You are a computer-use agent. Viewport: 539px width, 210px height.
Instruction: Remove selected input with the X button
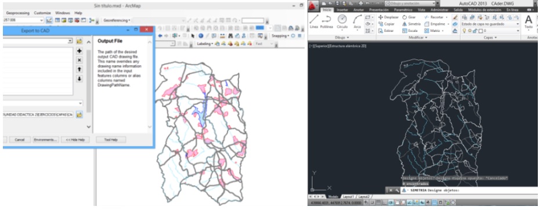[x=79, y=60]
